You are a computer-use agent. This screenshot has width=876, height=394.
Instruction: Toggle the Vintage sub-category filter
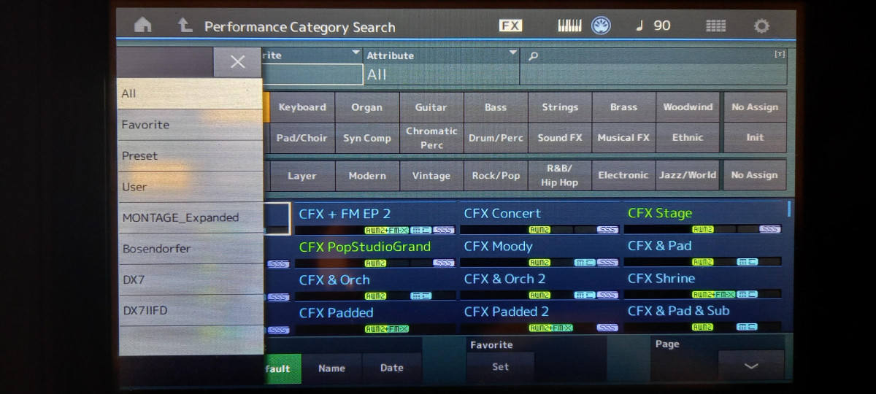tap(431, 176)
